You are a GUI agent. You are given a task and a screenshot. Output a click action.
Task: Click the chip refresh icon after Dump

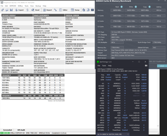click(84, 10)
